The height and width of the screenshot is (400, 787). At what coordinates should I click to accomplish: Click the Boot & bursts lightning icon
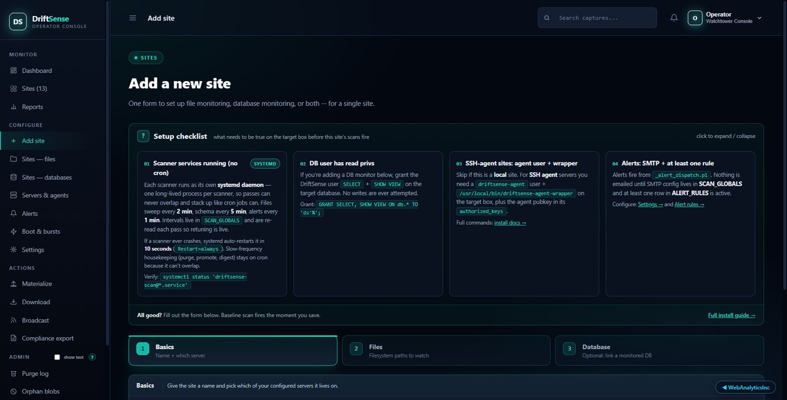[13, 232]
